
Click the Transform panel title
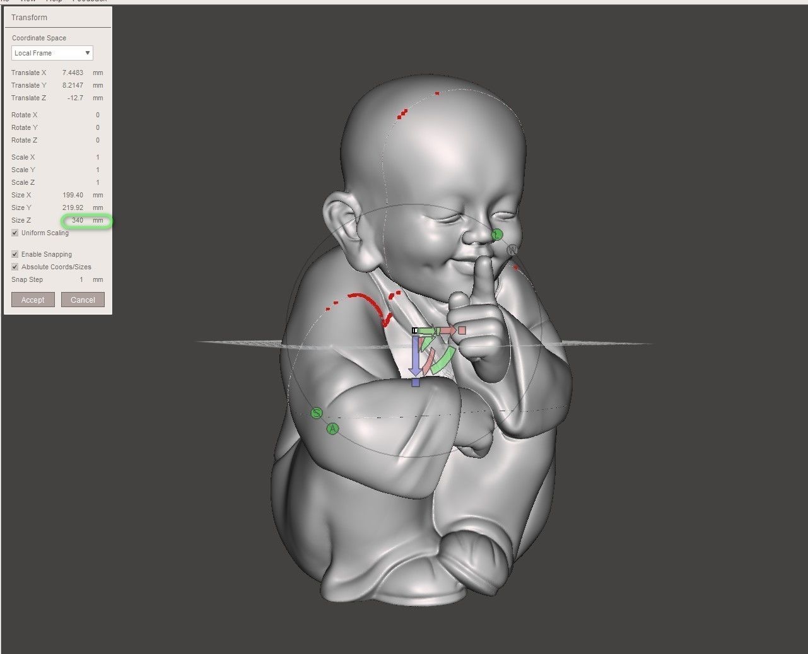tap(29, 17)
